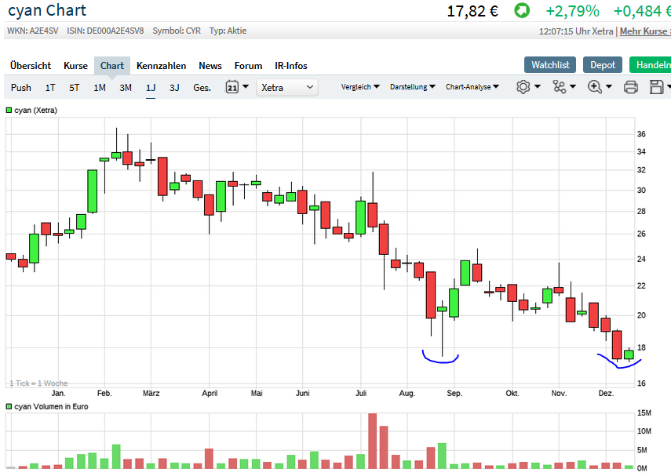Save the chart with diskette icon
671x476 pixels.
coord(656,87)
